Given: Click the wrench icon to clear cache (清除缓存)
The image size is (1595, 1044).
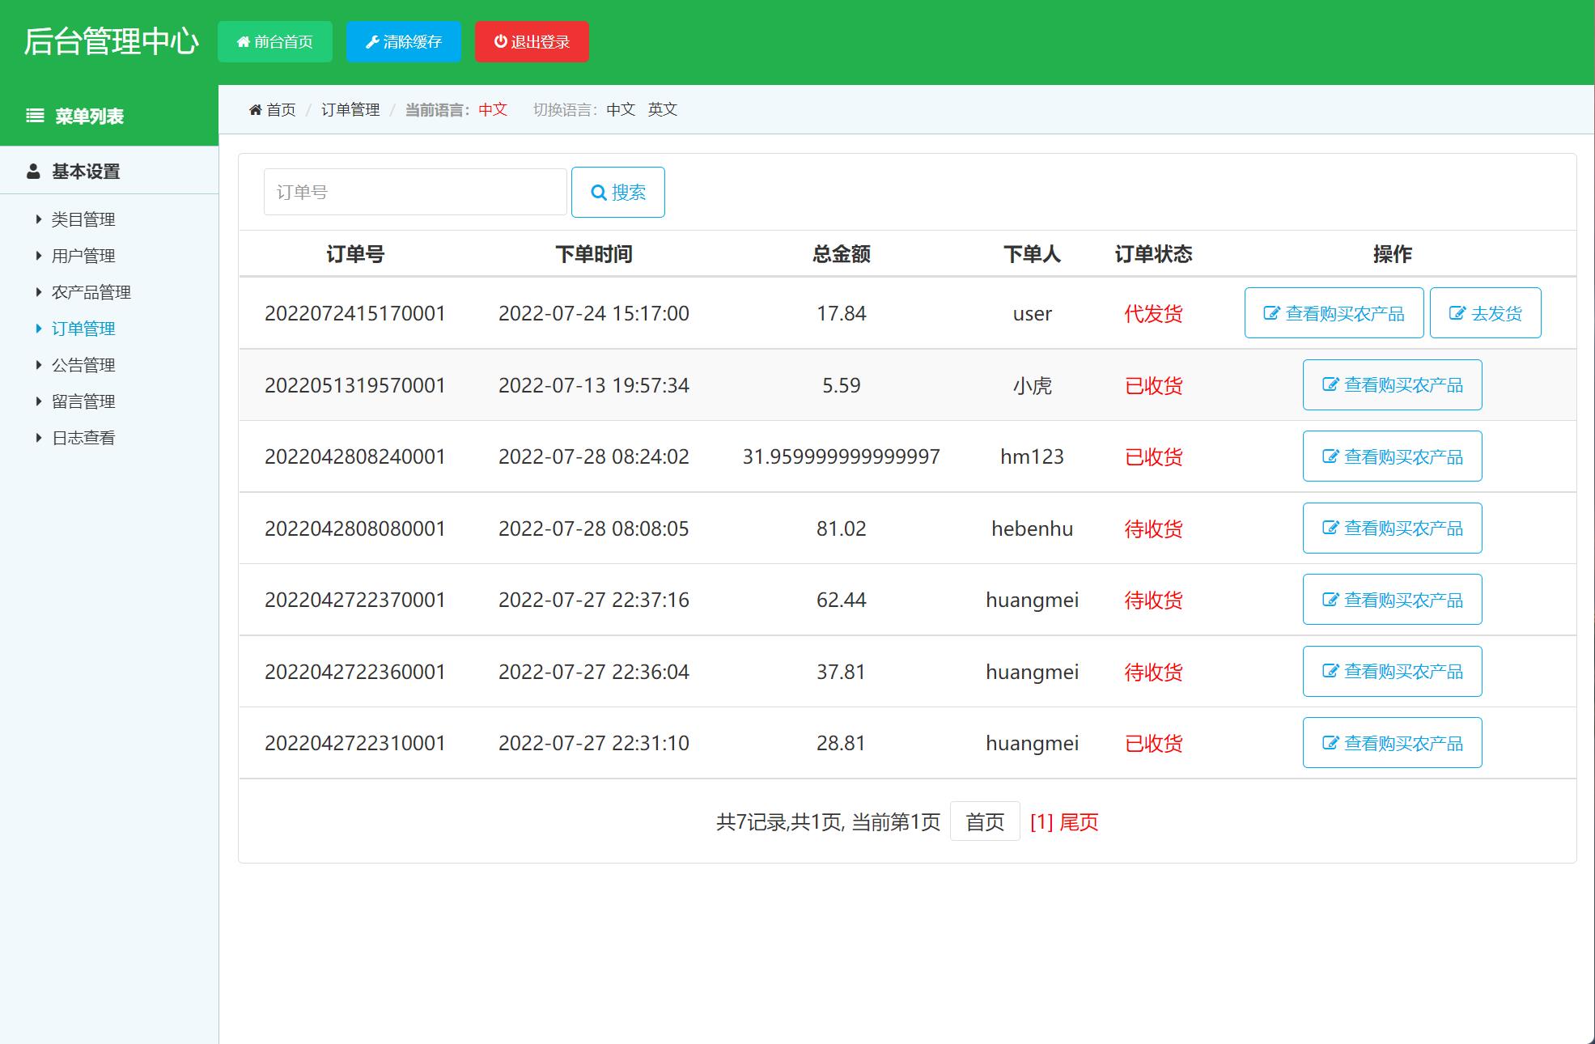Looking at the screenshot, I should point(372,41).
